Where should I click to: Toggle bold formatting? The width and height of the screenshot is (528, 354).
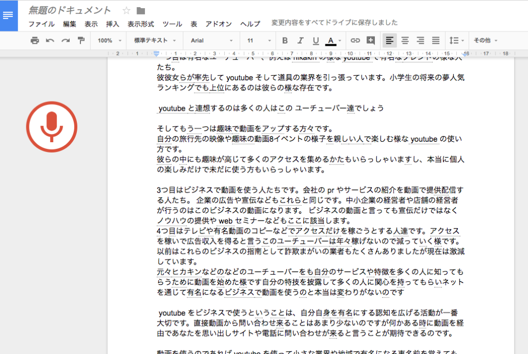285,40
